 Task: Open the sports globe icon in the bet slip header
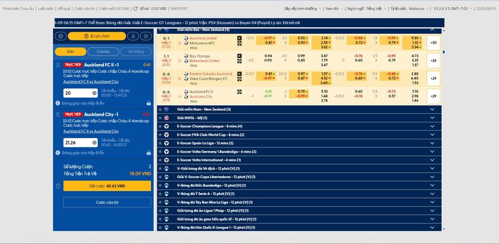coord(61,36)
